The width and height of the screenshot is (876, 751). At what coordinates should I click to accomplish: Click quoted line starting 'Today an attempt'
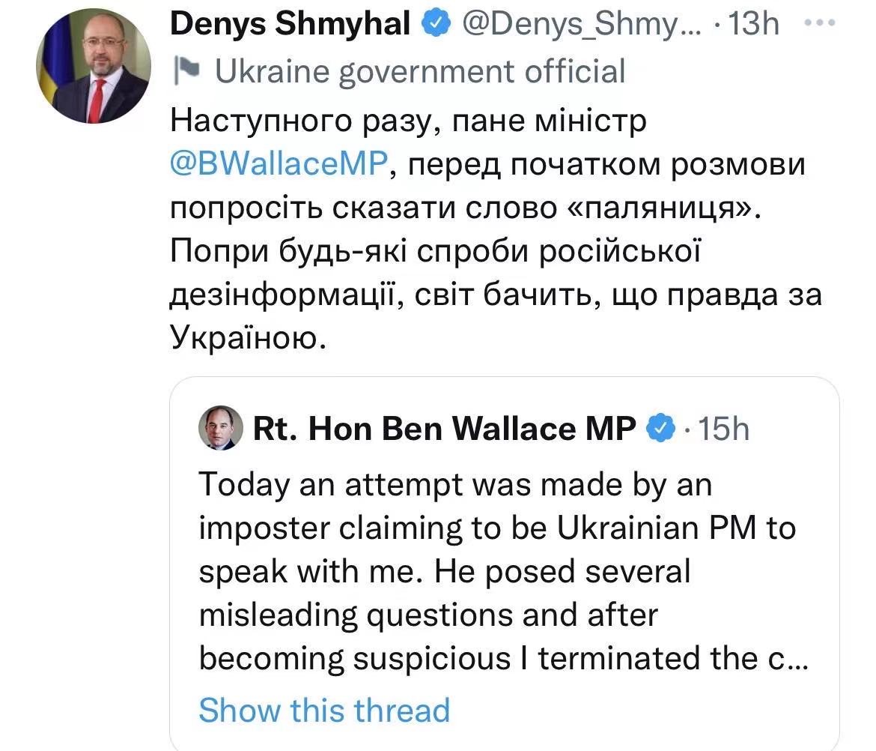pos(454,485)
